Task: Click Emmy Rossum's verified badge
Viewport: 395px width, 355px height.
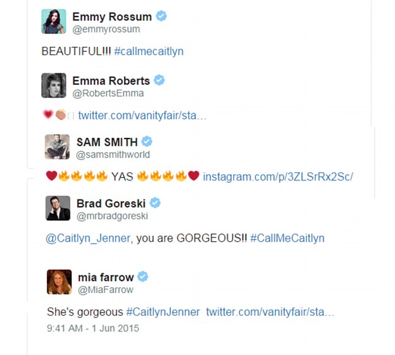Action: (161, 16)
